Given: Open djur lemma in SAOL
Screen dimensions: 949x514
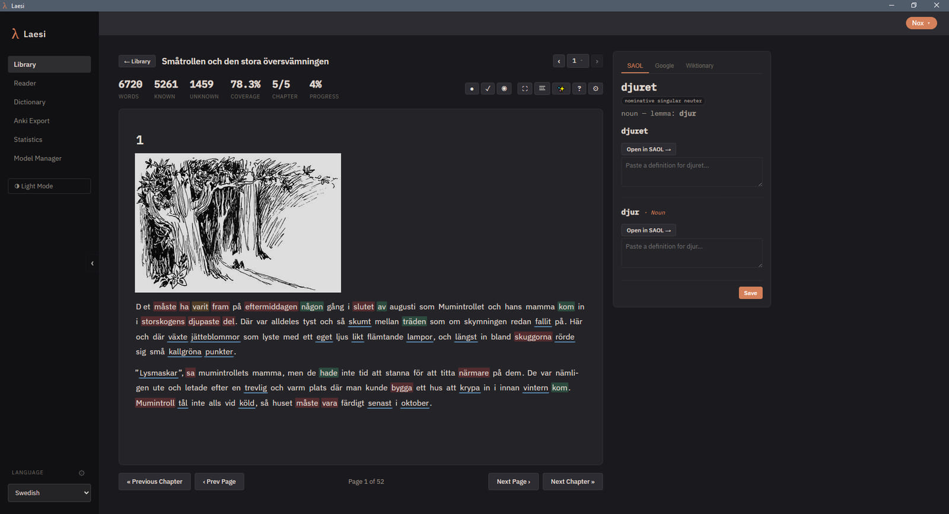Looking at the screenshot, I should point(648,231).
